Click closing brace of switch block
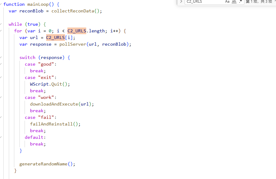 point(21,151)
